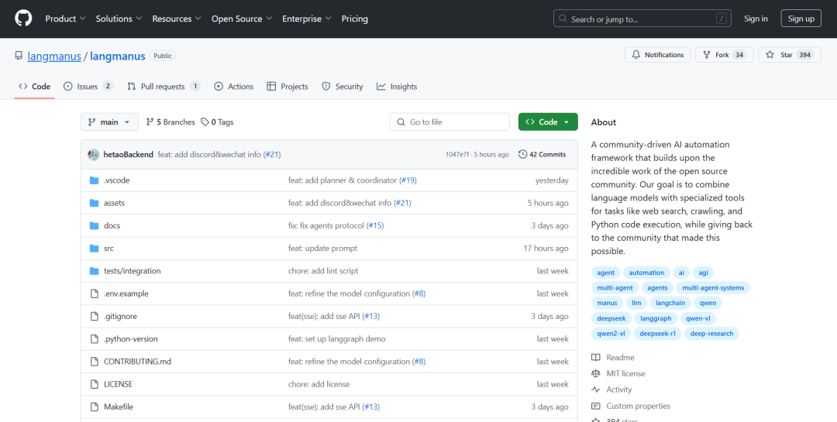Screen dimensions: 837x422
Task: Click the Sign up button
Action: [801, 19]
